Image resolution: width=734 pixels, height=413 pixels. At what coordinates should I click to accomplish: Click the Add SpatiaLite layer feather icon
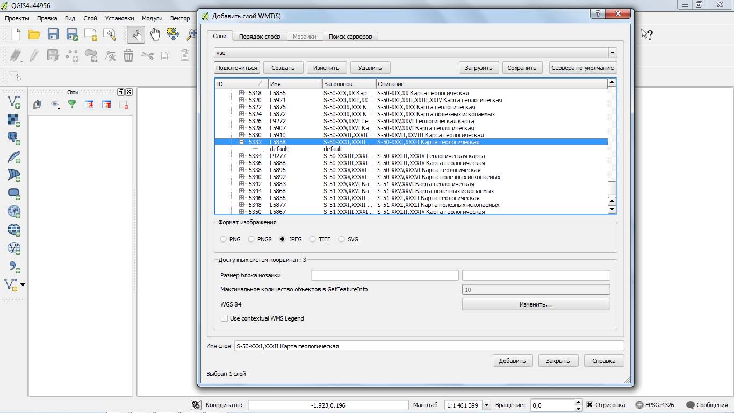tap(13, 157)
